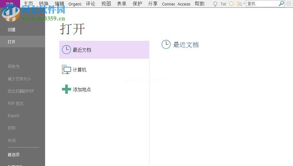The image size is (293, 166).
Task: Choose 优化扫描的PDF in the sidebar
Action: pos(21,91)
